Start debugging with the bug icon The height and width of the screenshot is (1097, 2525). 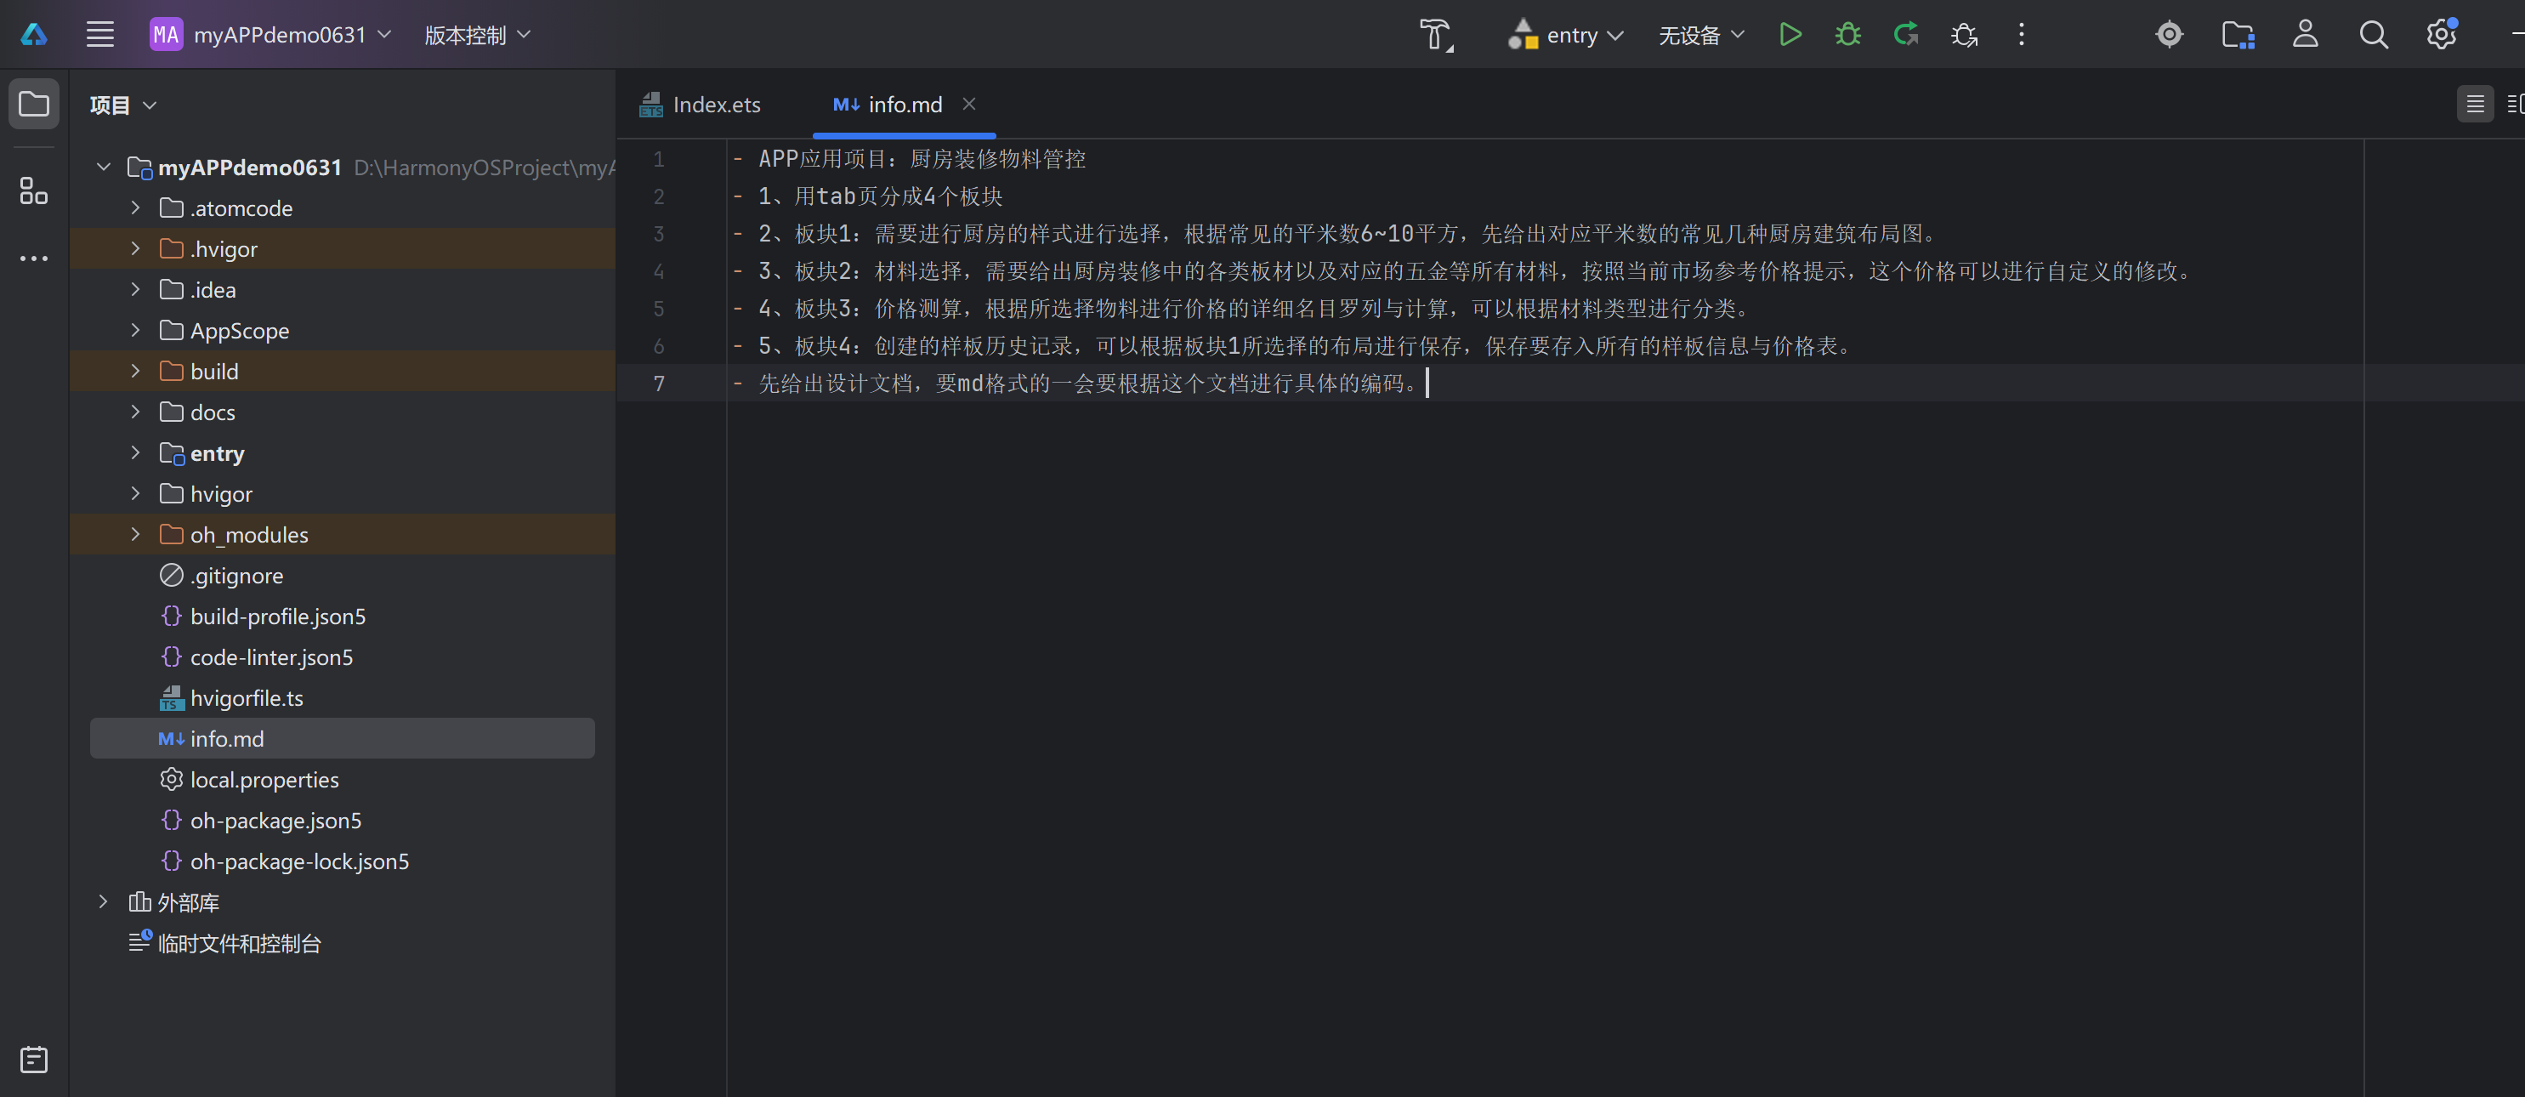pos(1847,36)
